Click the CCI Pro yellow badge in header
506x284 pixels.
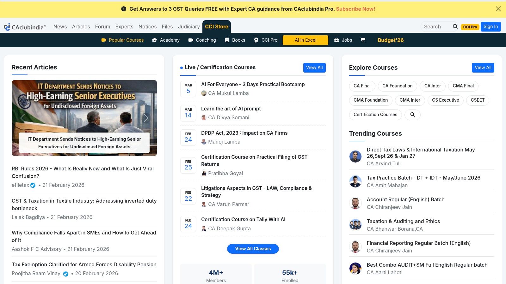pos(470,27)
